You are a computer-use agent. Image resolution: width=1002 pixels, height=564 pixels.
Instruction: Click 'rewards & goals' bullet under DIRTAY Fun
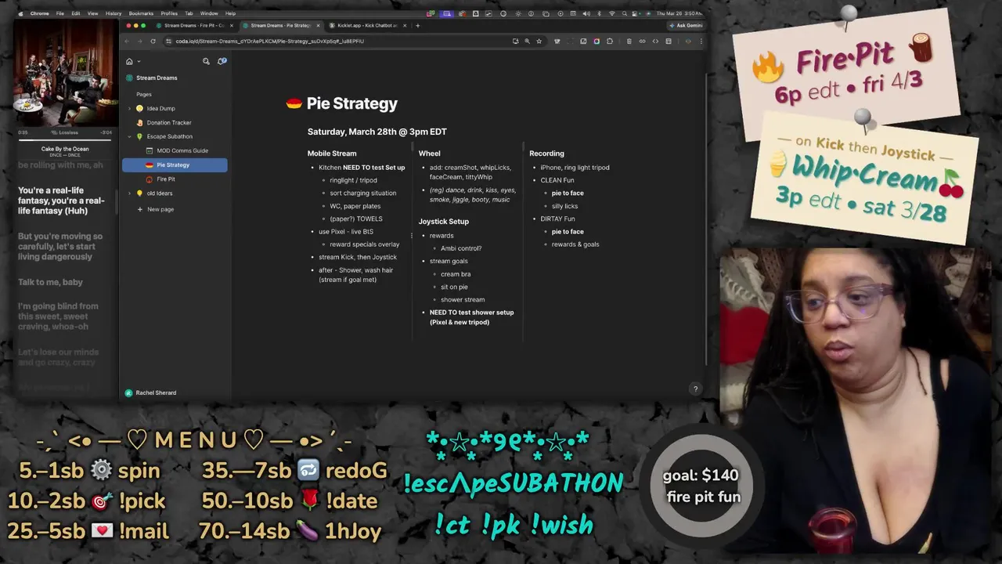click(x=575, y=244)
